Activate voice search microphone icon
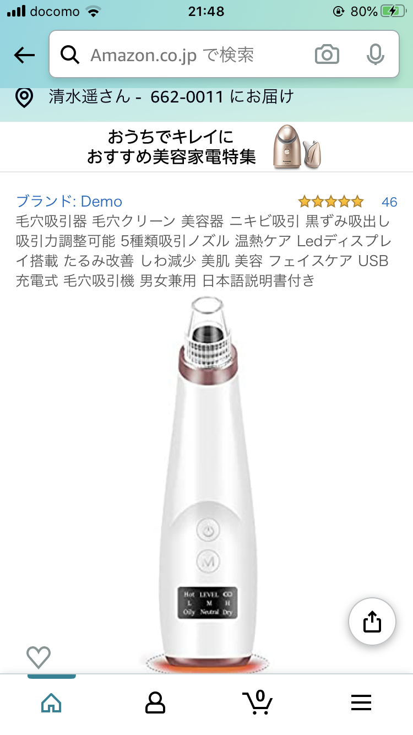Viewport: 413px width, 735px height. click(376, 55)
